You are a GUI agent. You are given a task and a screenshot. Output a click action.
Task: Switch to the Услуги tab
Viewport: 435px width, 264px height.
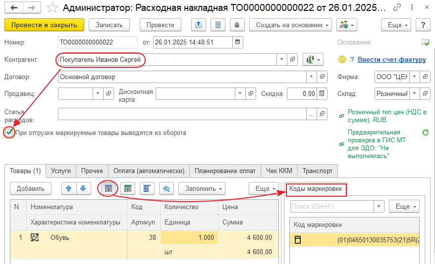(61, 171)
